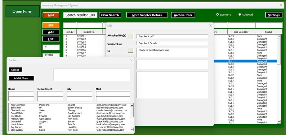Click the Edit button in Inventory window
Image resolution: width=286 pixels, height=135 pixels.
tap(51, 39)
